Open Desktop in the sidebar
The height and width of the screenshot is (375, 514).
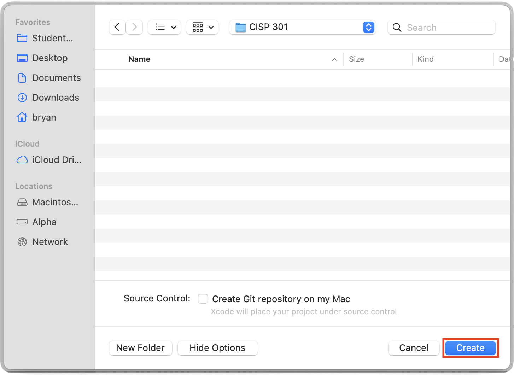[49, 58]
